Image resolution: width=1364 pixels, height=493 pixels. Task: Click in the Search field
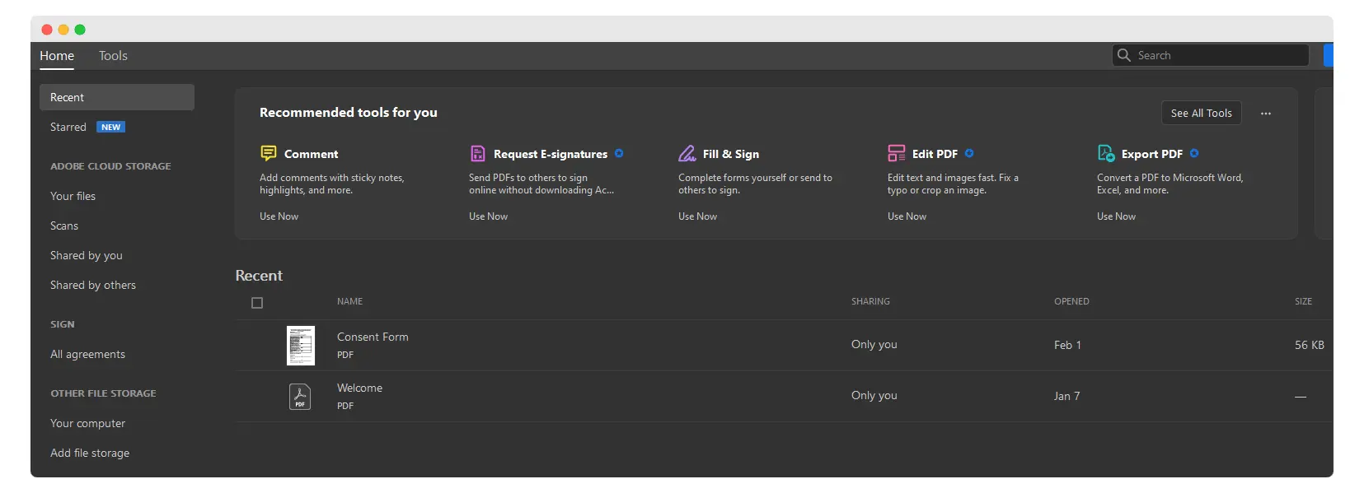(x=1211, y=55)
